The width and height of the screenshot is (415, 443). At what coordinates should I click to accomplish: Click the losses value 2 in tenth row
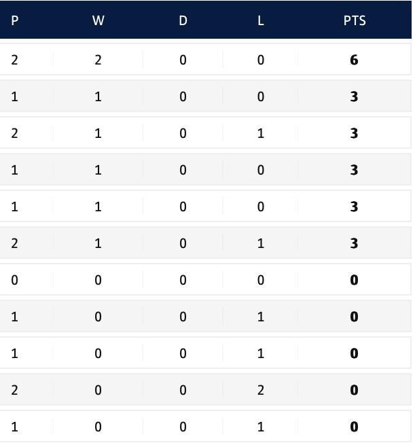[260, 390]
